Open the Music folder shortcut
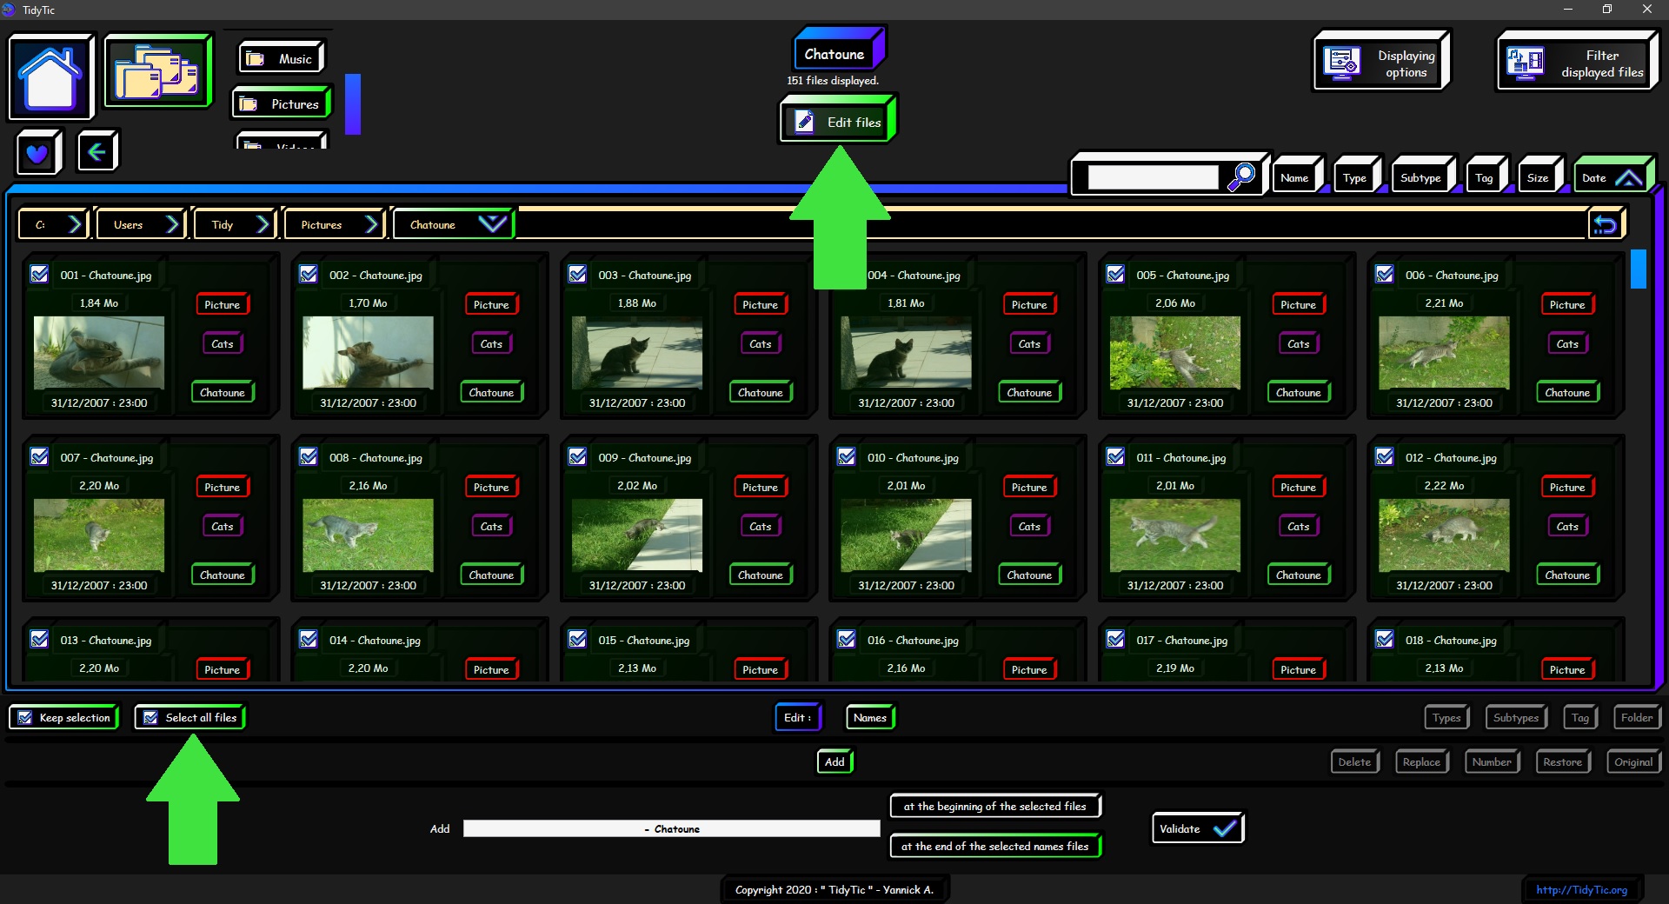 coord(280,58)
